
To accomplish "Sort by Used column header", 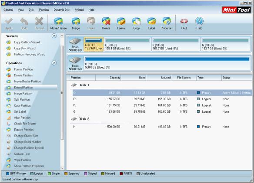I will 134,78.
